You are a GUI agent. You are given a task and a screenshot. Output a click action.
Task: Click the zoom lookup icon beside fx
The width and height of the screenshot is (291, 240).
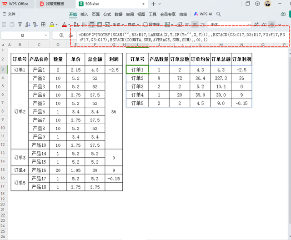[x=62, y=35]
